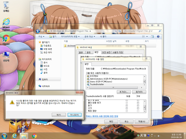
Task: Click the 열기 toolbar item
Action: point(53,37)
